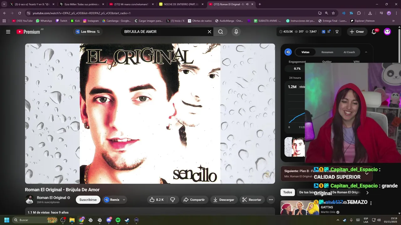
Task: Open Chrome downloads icon
Action: click(370, 13)
